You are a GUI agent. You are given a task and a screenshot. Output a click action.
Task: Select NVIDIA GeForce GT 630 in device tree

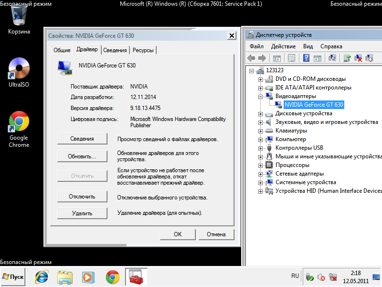tap(313, 105)
